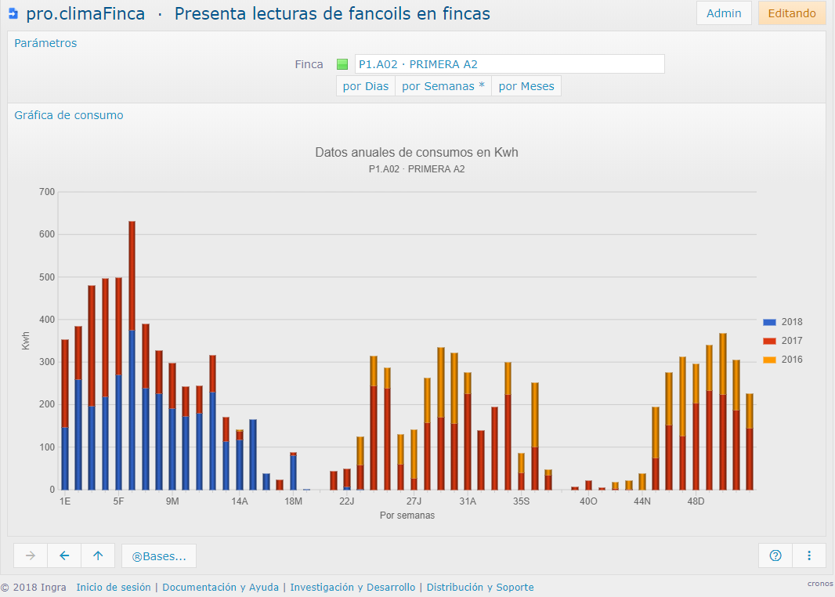Select the por Semanas view
This screenshot has height=597, width=835.
click(443, 86)
